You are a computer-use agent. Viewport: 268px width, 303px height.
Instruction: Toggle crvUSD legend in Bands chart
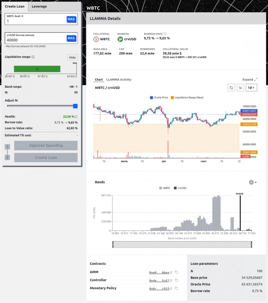coord(180,188)
